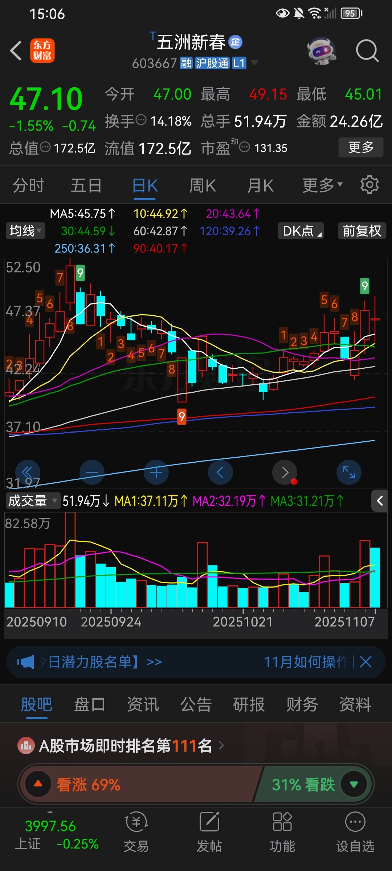Tap 更多 button in quote panel
392x871 pixels.
[x=361, y=147]
